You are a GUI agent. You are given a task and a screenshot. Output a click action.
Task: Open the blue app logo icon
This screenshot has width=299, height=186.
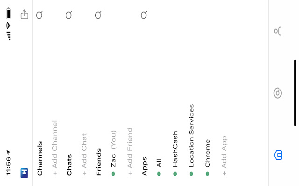coord(24,173)
